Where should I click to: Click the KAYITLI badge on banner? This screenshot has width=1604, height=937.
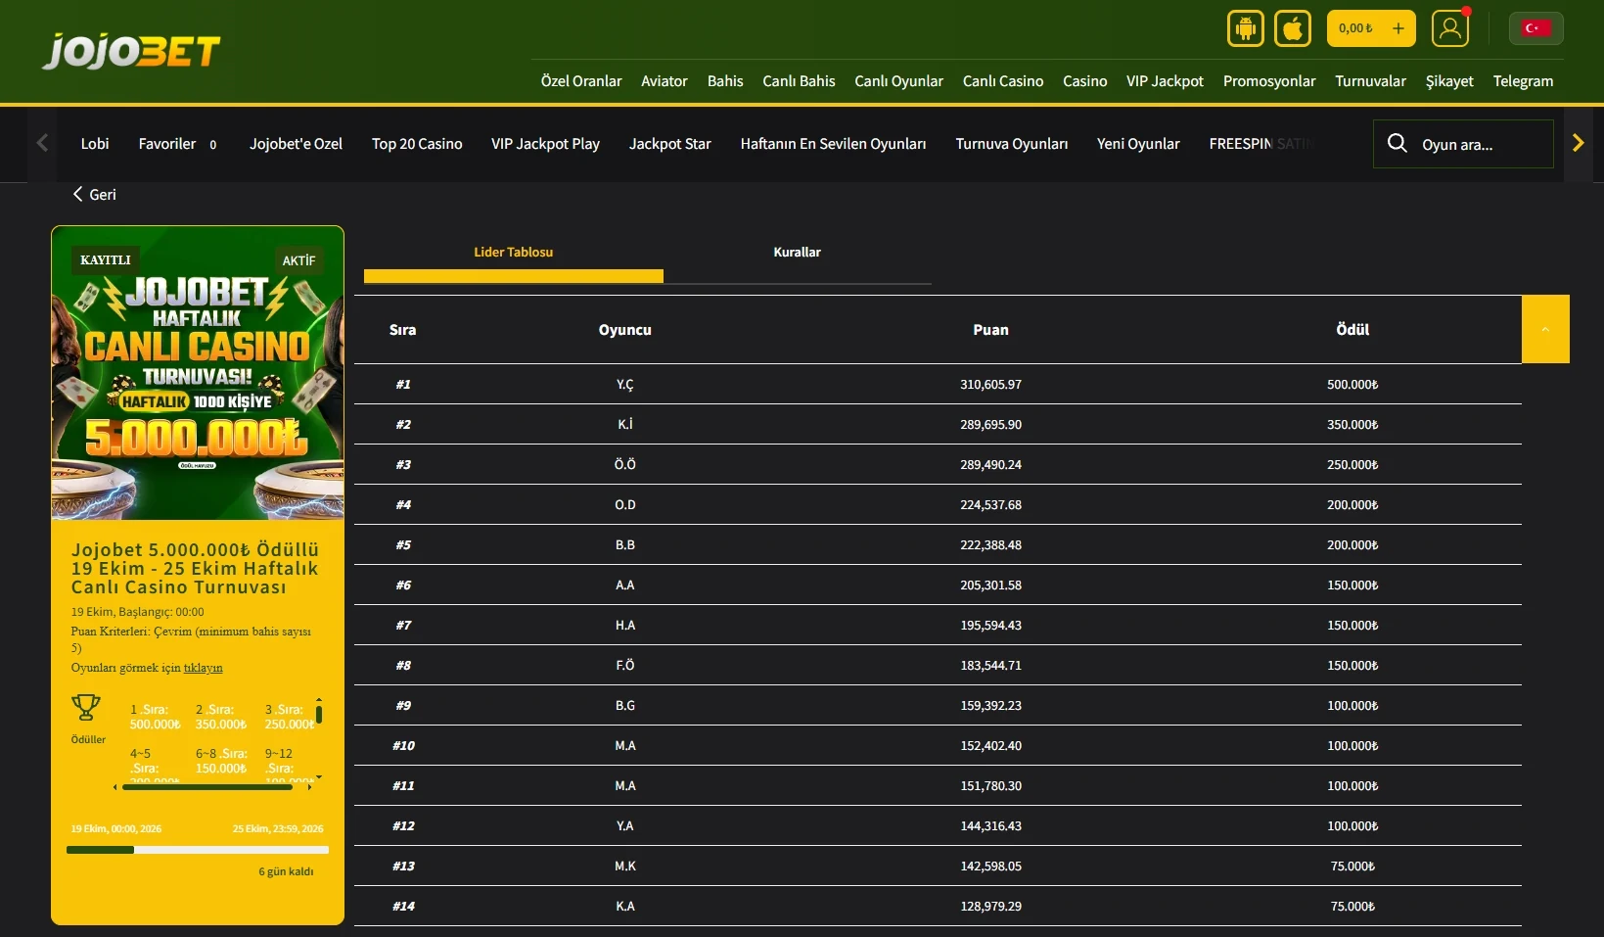[x=106, y=259]
